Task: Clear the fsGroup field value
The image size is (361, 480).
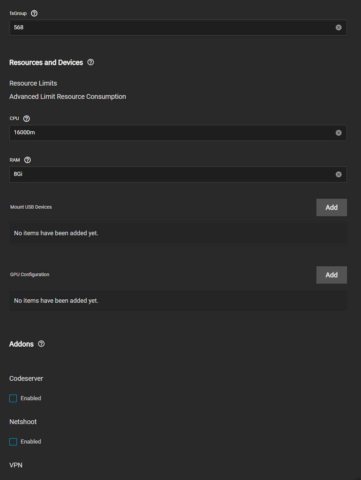Action: (339, 28)
